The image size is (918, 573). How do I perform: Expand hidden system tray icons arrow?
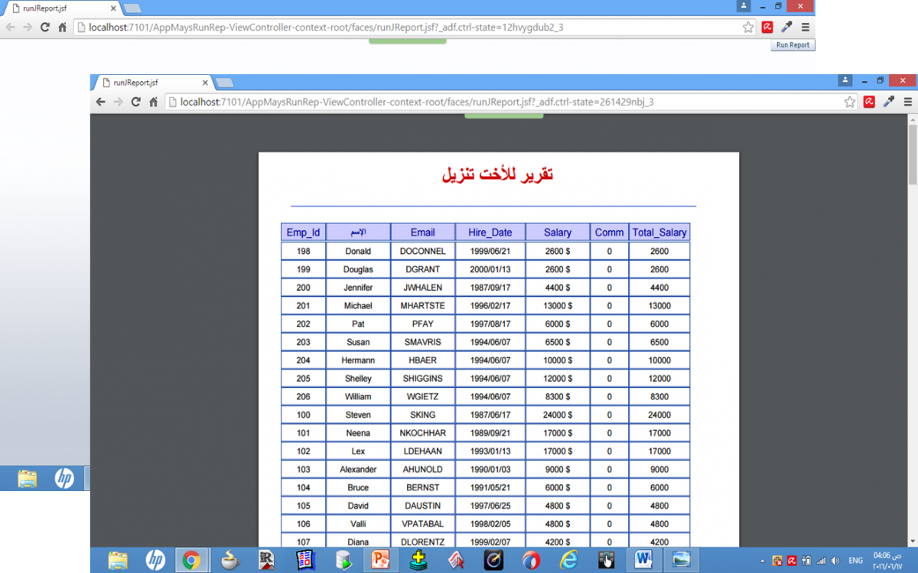[763, 561]
